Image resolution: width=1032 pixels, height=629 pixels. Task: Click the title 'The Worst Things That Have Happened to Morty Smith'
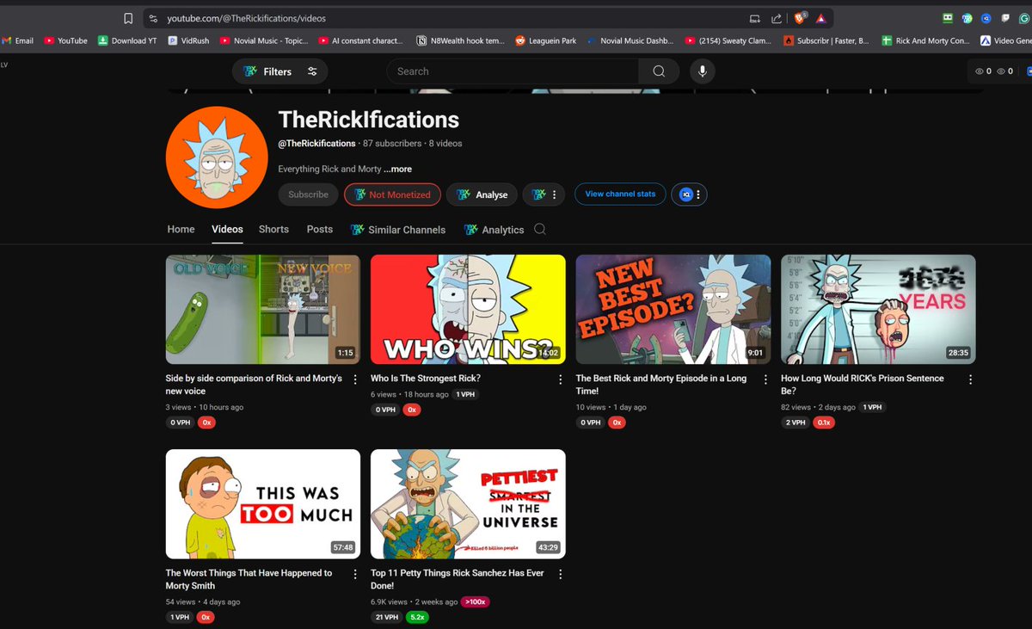pos(249,579)
